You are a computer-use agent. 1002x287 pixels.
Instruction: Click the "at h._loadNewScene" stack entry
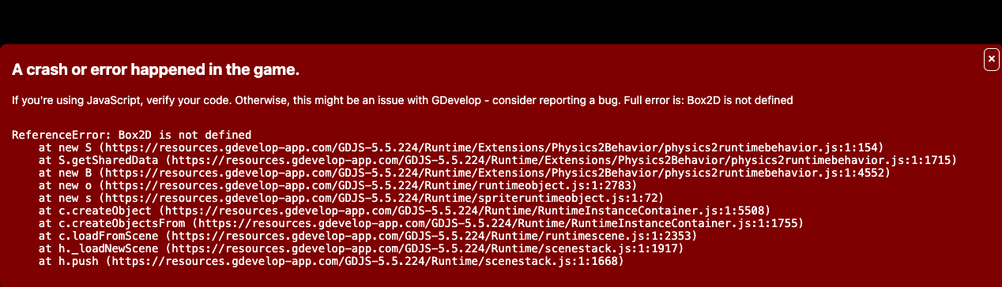tap(361, 248)
